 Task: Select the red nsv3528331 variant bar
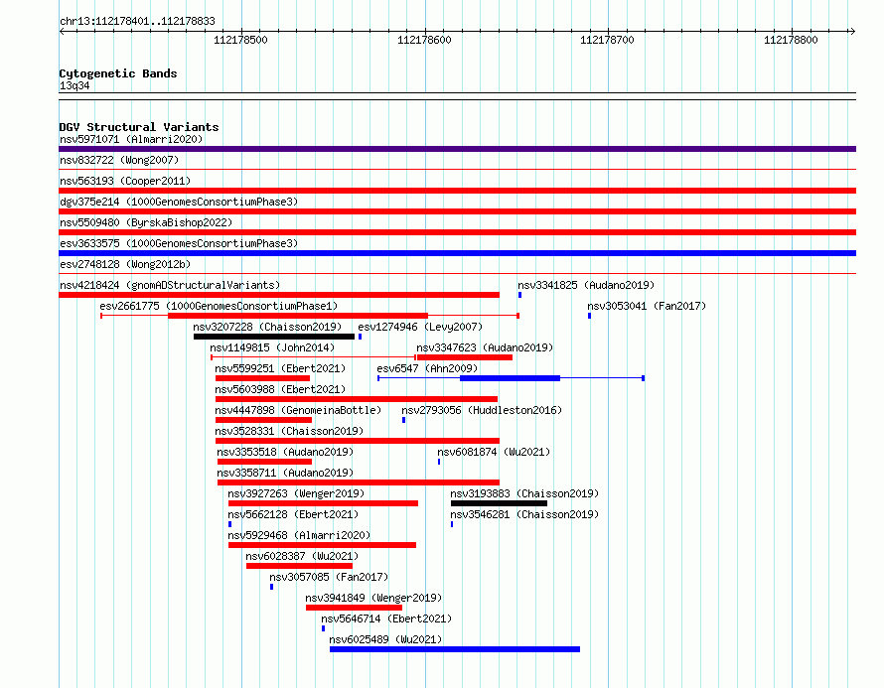click(358, 441)
